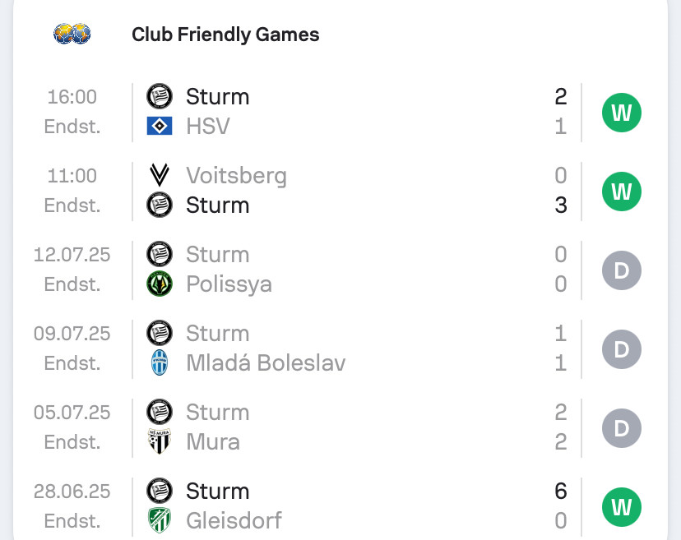The image size is (681, 540).
Task: Click the draw badge for Polissya match
Action: pos(622,270)
